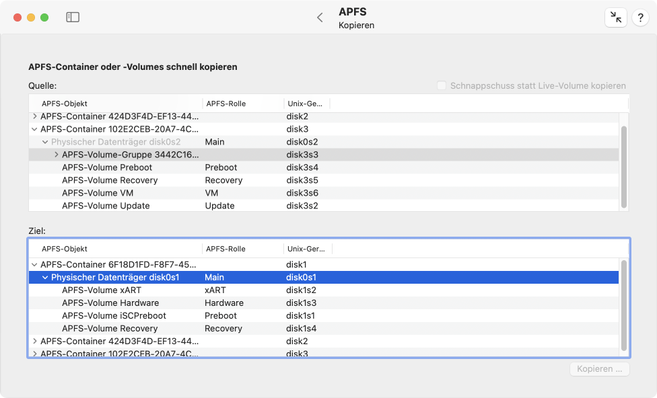Click disk1s1 cell in Ziel list
This screenshot has width=657, height=398.
pyautogui.click(x=300, y=316)
